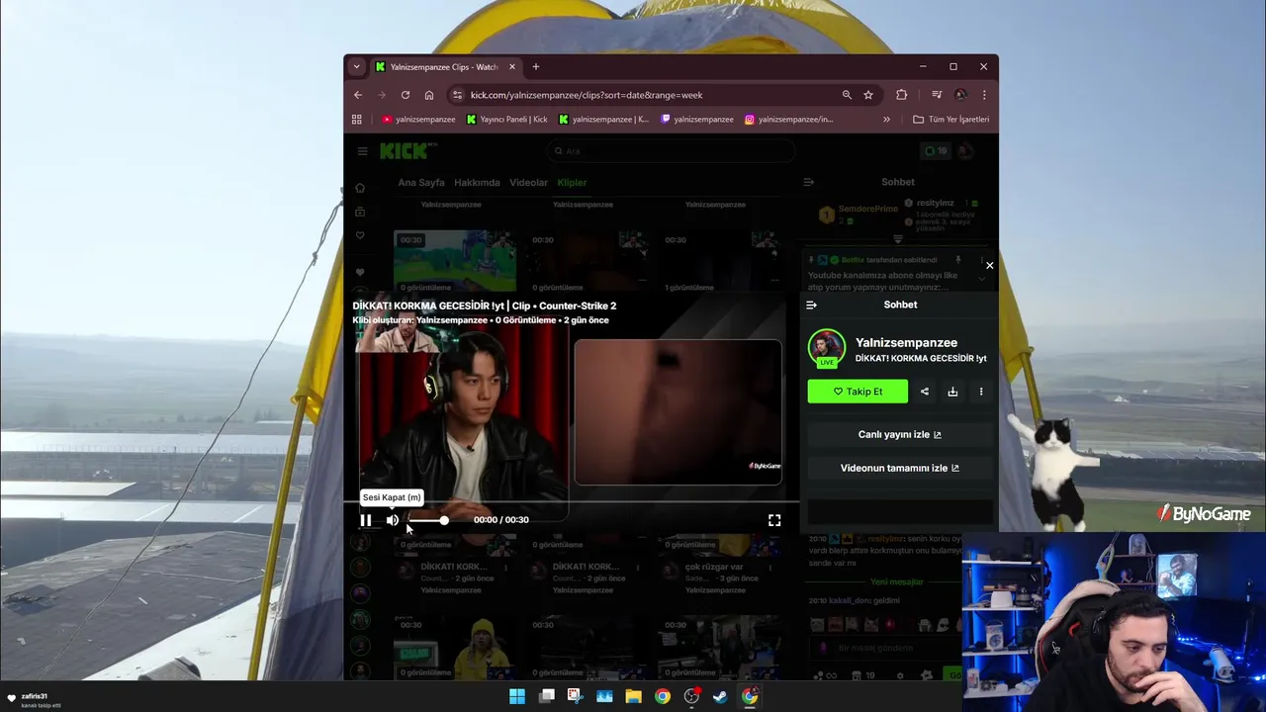Screen dimensions: 1266x712
Task: Open Steam from the taskbar
Action: [x=720, y=696]
